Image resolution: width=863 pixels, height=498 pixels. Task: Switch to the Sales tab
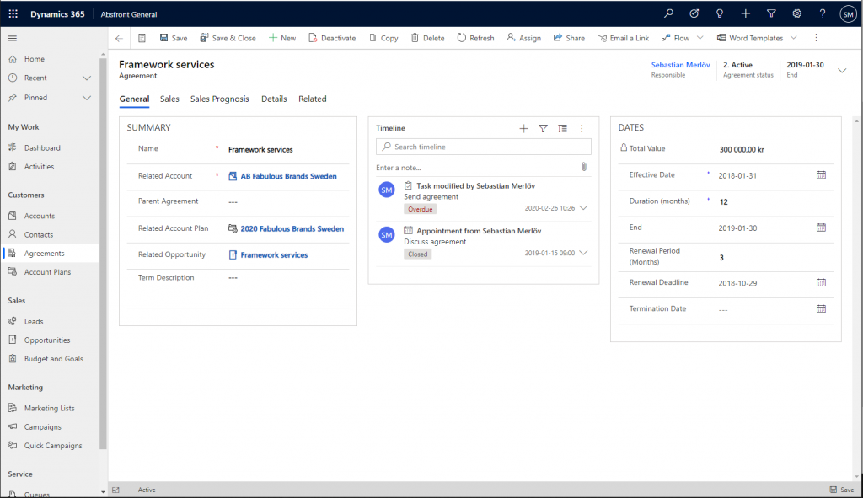tap(169, 99)
